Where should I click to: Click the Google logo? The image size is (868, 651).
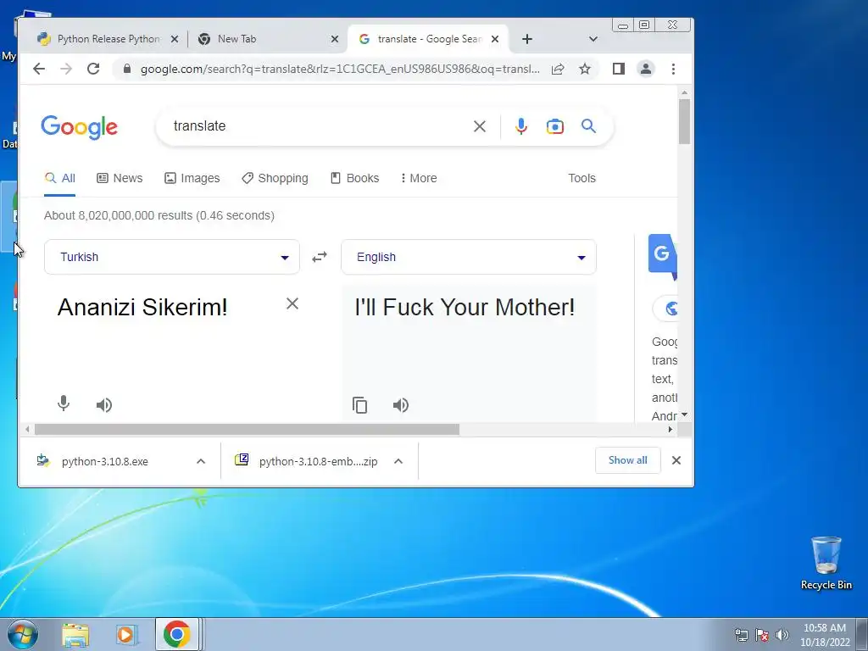click(x=79, y=127)
